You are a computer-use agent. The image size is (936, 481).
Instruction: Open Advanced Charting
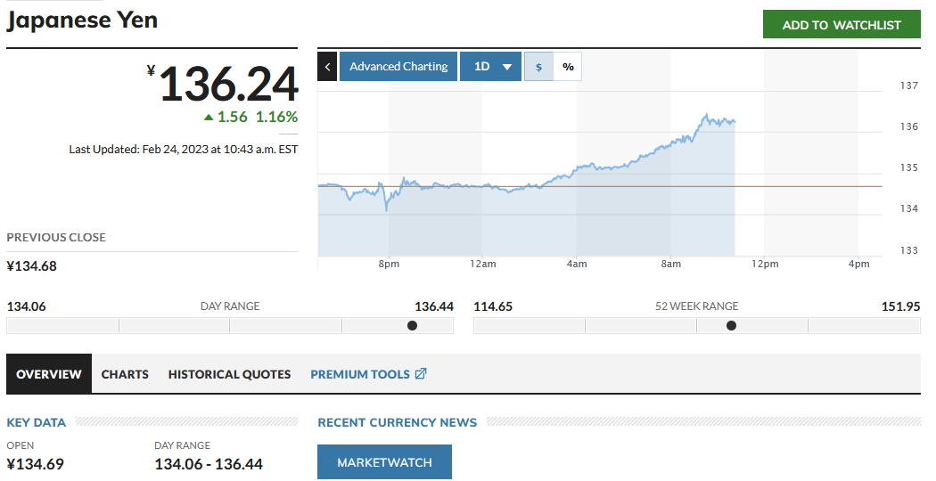[x=398, y=66]
